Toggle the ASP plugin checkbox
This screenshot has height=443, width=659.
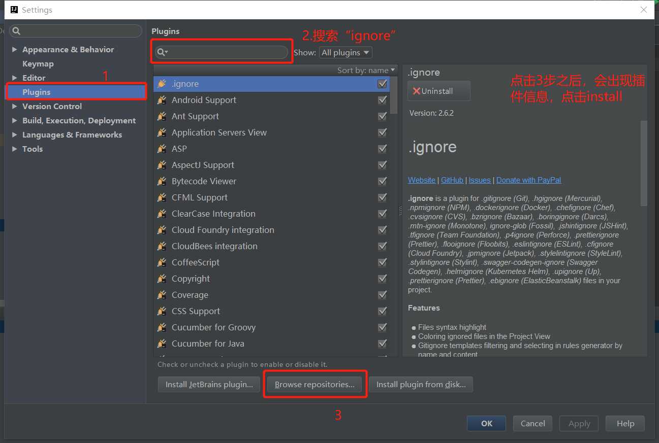pyautogui.click(x=382, y=149)
